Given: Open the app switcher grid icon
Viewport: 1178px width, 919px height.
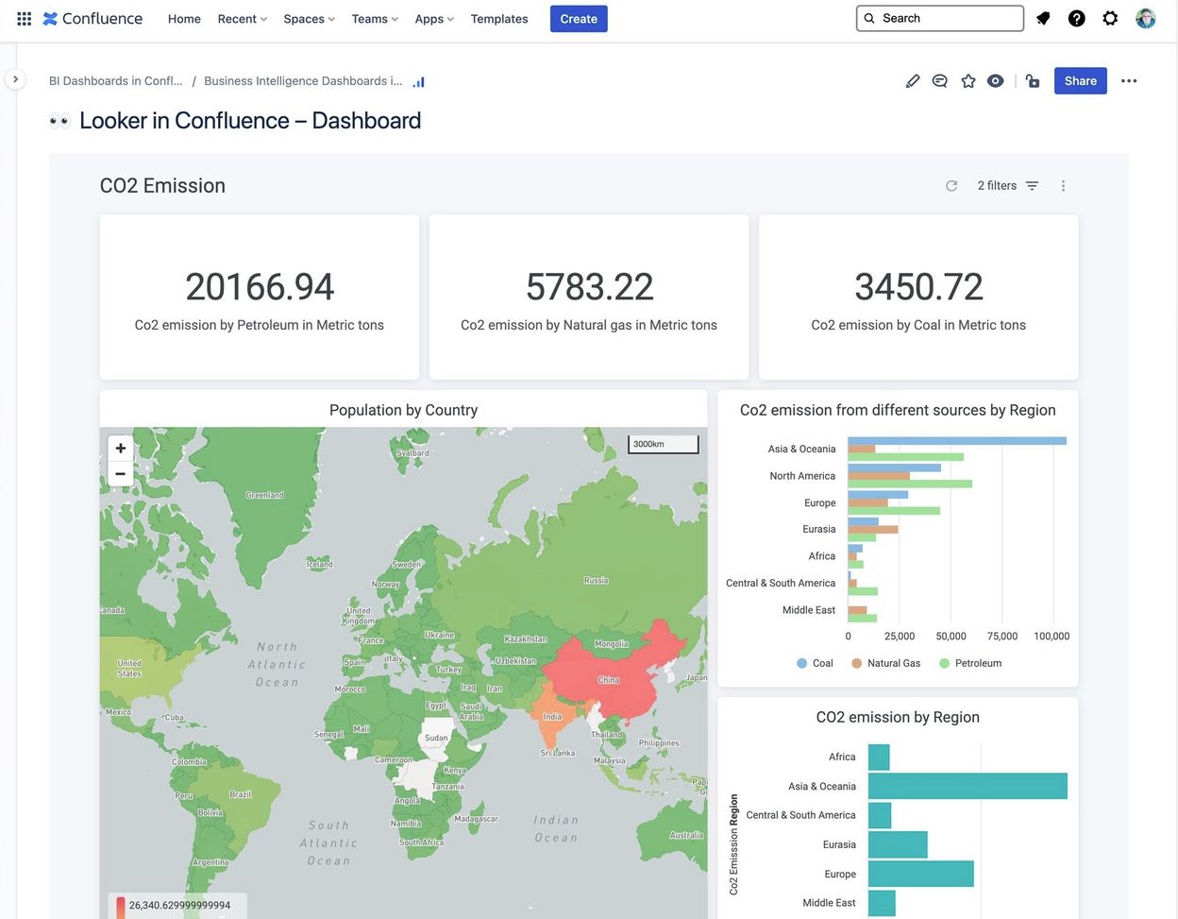Looking at the screenshot, I should pyautogui.click(x=25, y=18).
